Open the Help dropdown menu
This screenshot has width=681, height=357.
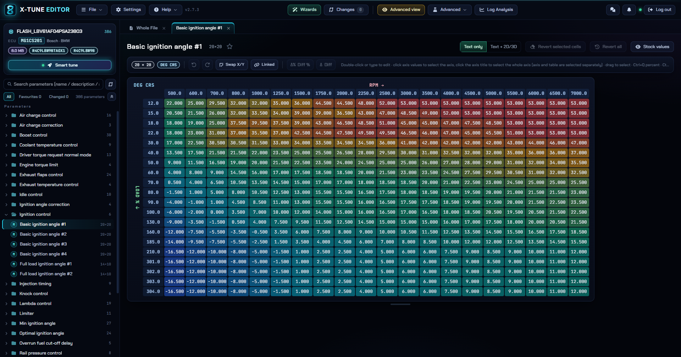tap(166, 10)
